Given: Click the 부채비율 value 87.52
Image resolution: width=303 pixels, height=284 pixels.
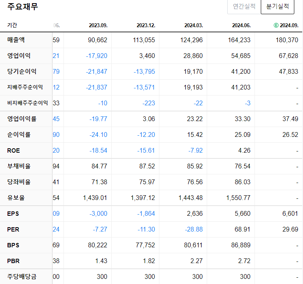Looking at the screenshot, I should point(147,166).
